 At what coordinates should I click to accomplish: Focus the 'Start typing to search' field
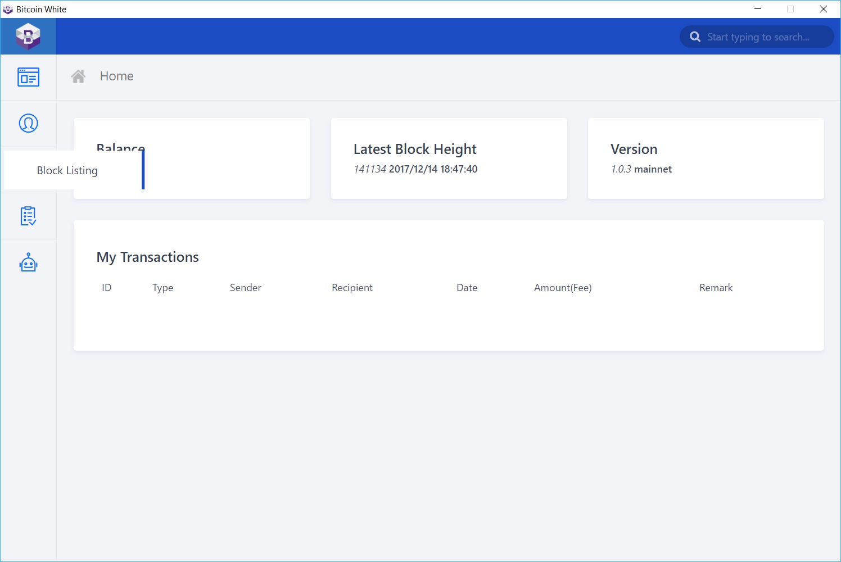[757, 37]
